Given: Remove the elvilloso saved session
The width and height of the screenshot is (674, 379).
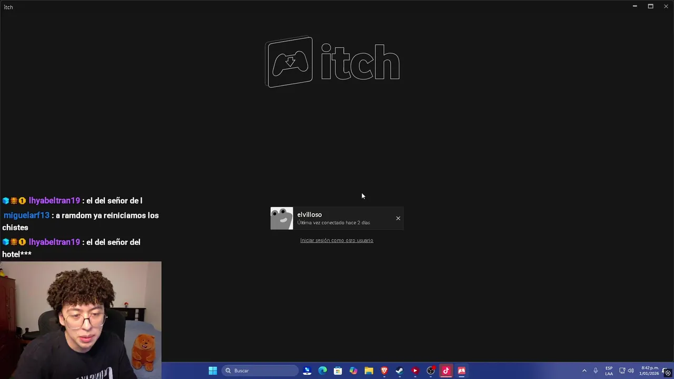Looking at the screenshot, I should tap(398, 218).
